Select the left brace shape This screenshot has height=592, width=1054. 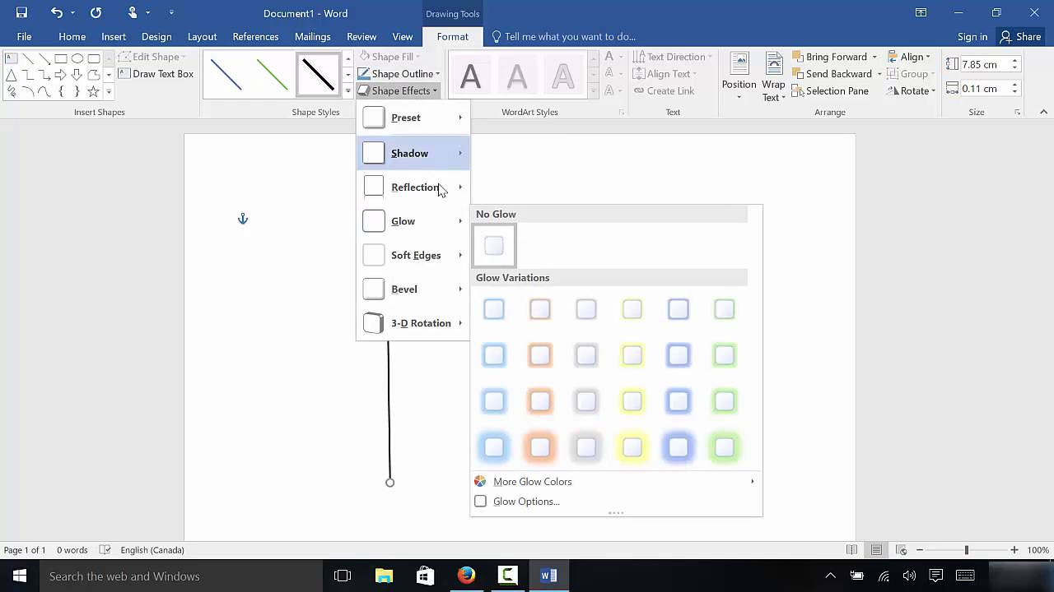(61, 91)
